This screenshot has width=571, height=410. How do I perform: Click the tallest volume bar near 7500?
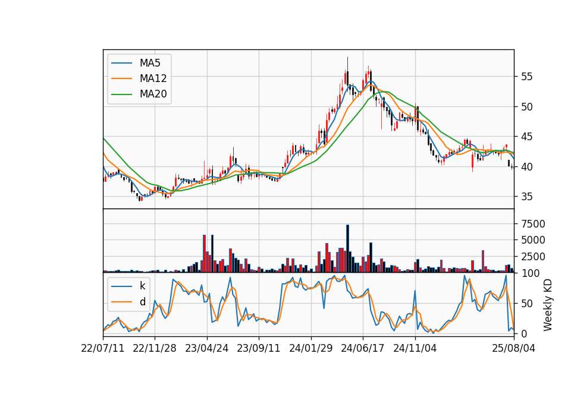(347, 248)
